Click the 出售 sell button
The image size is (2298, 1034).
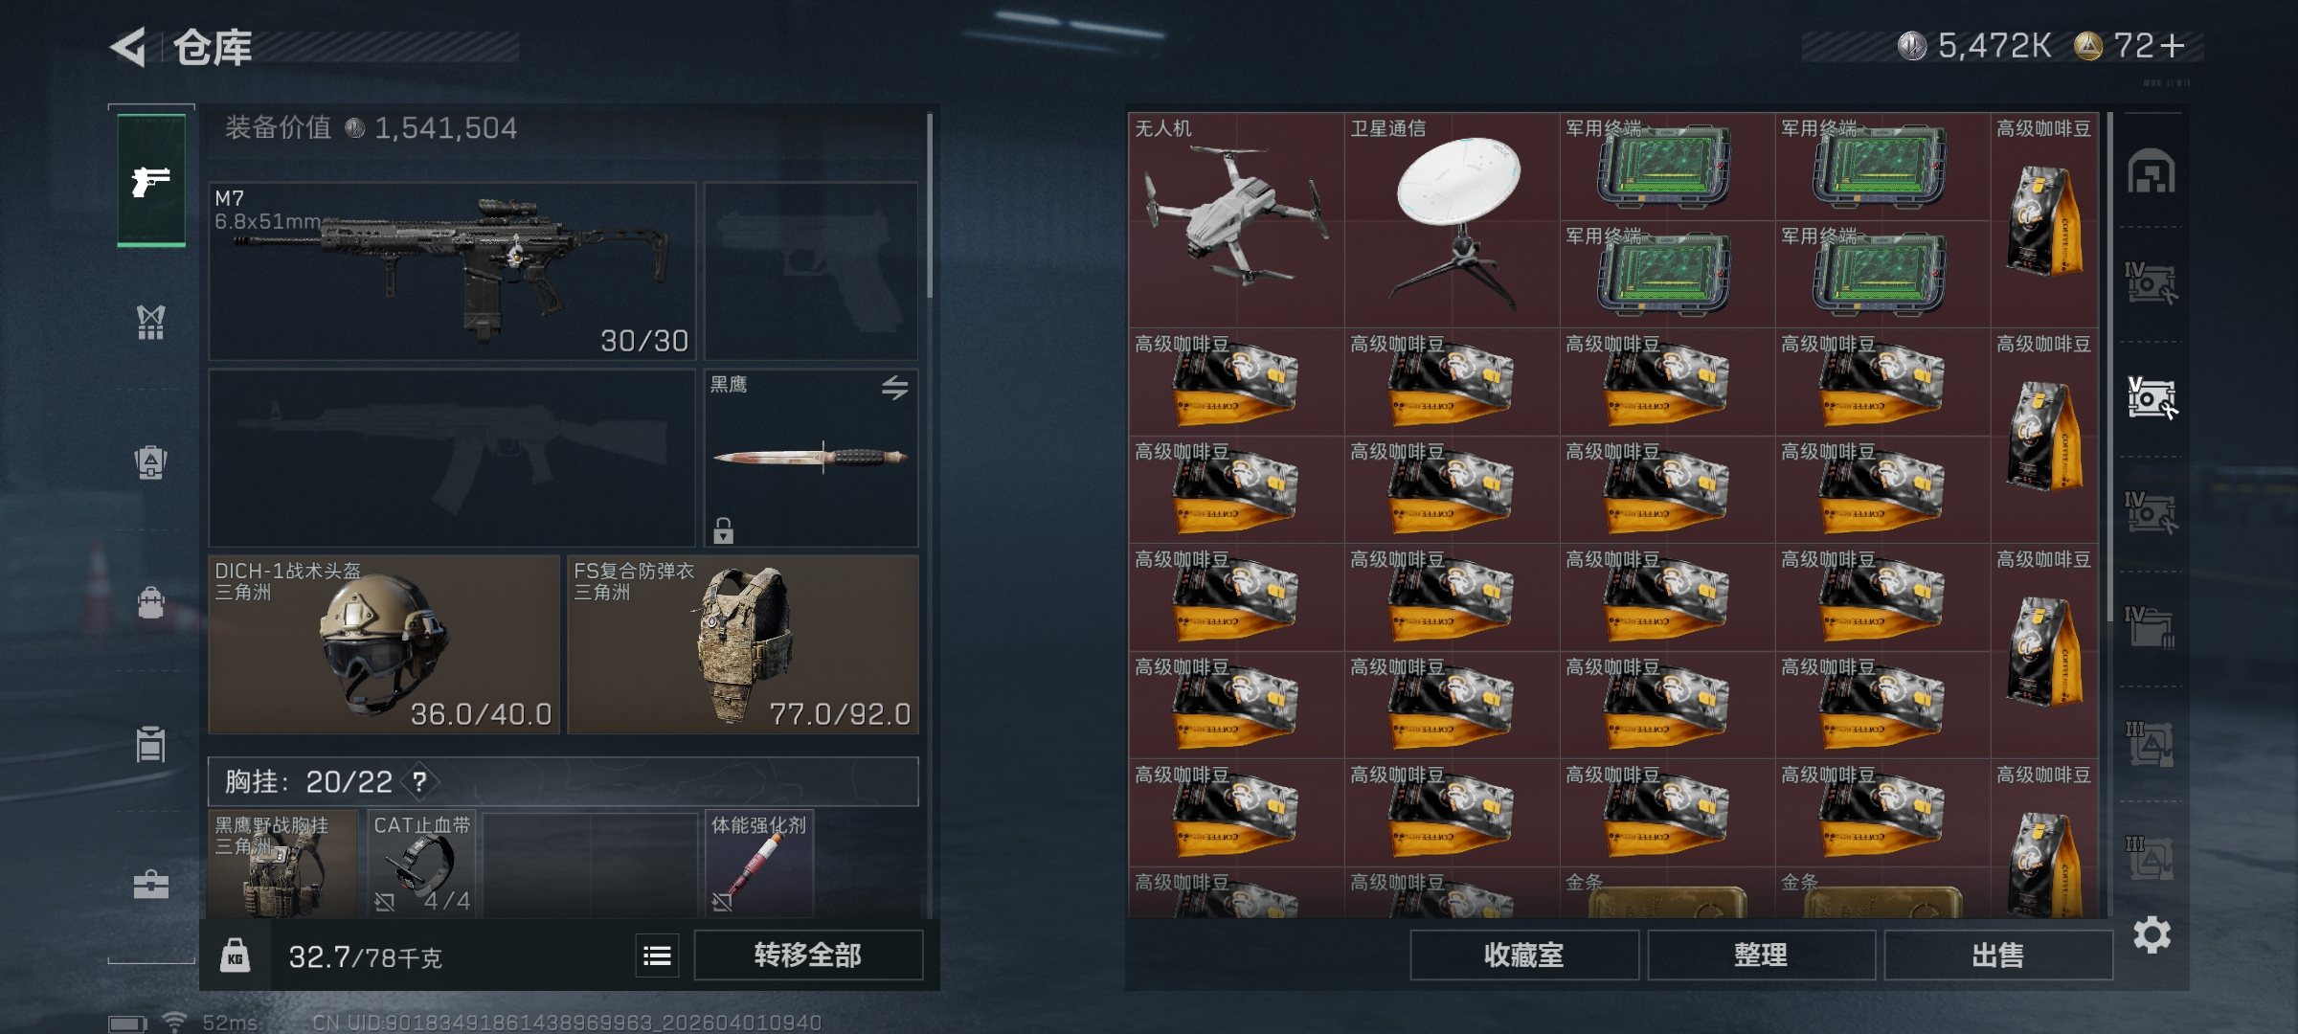coord(1997,955)
